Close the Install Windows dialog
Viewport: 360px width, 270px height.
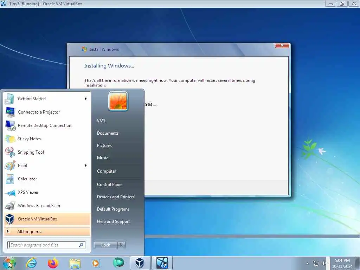click(282, 45)
